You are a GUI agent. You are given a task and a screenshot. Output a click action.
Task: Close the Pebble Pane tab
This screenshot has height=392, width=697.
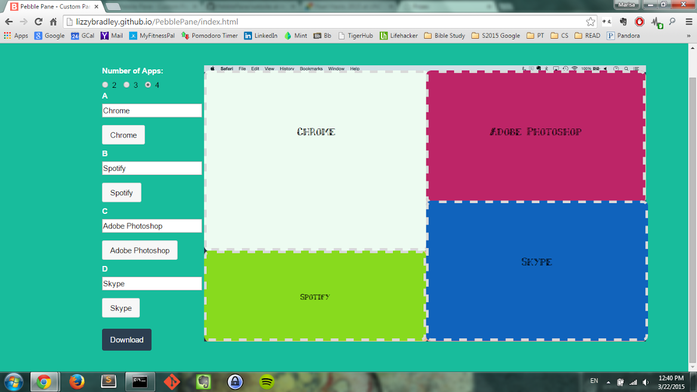[x=97, y=7]
